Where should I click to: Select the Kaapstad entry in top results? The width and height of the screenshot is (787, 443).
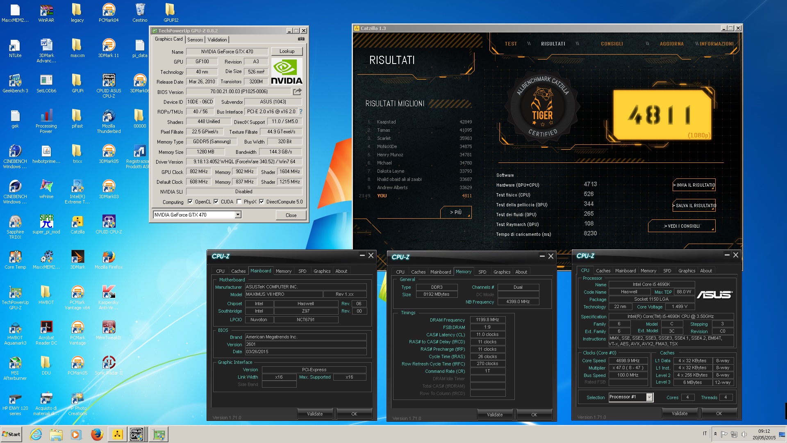420,122
